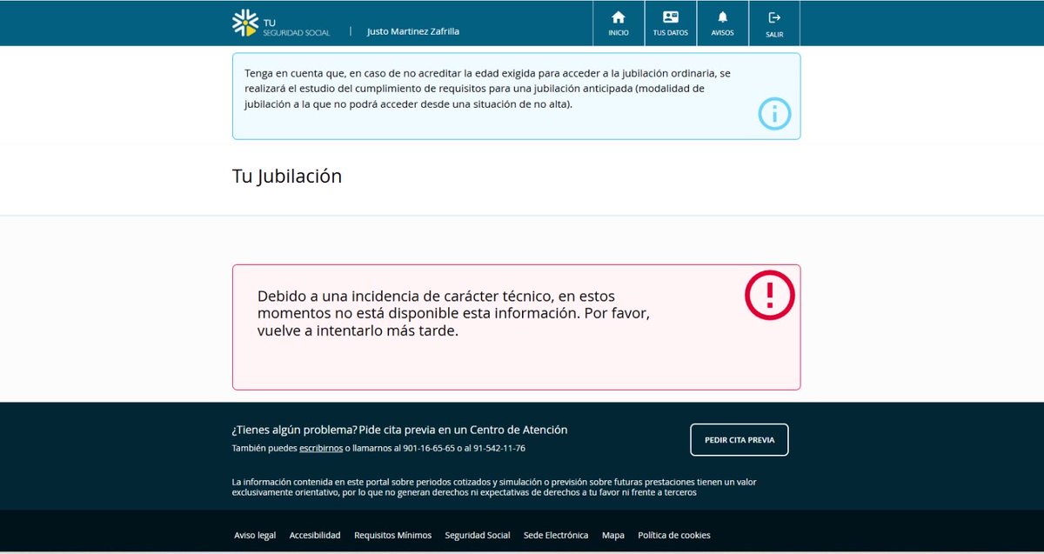1044x554 pixels.
Task: Click the blue info circle icon
Action: click(x=774, y=114)
